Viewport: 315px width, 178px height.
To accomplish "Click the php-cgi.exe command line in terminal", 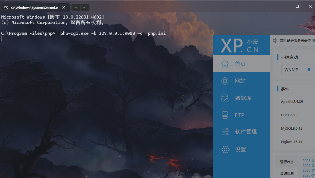I will (x=113, y=33).
